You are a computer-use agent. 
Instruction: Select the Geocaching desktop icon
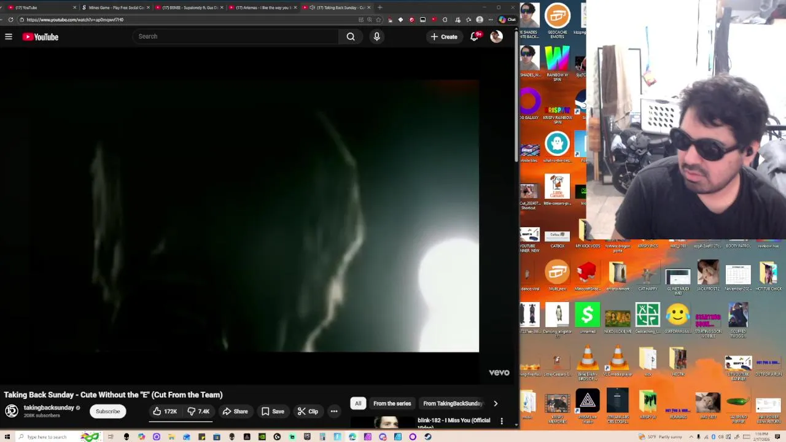647,319
